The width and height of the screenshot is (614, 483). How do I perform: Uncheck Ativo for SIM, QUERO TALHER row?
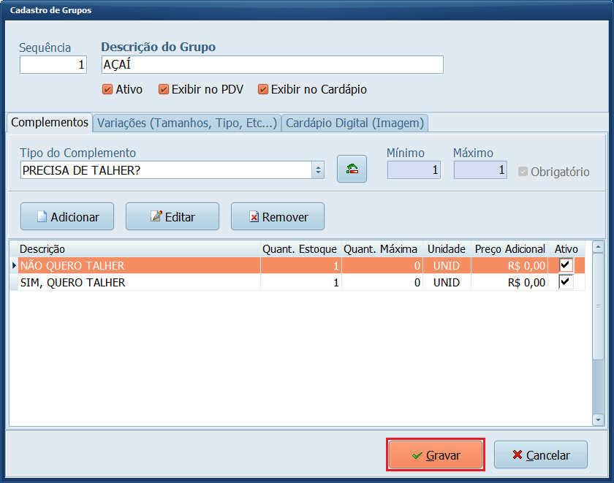(x=567, y=282)
